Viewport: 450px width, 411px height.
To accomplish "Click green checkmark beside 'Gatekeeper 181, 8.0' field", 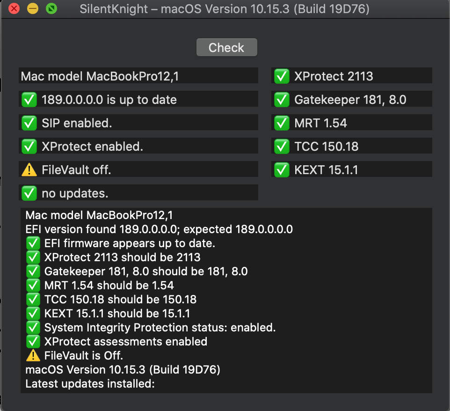I will pyautogui.click(x=282, y=100).
